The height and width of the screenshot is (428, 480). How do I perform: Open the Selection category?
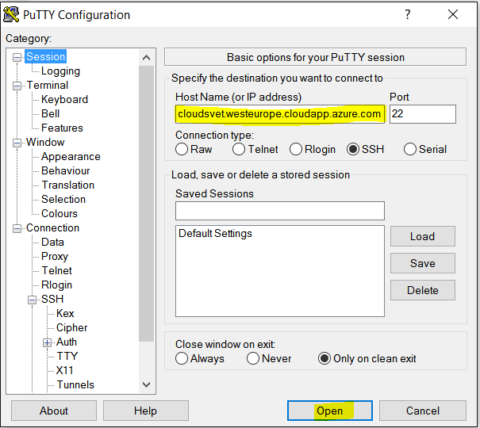[63, 199]
